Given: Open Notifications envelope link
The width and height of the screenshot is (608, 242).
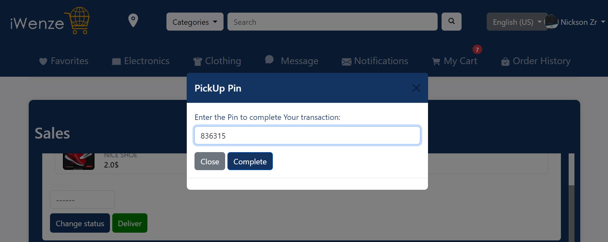Looking at the screenshot, I should click(x=375, y=61).
